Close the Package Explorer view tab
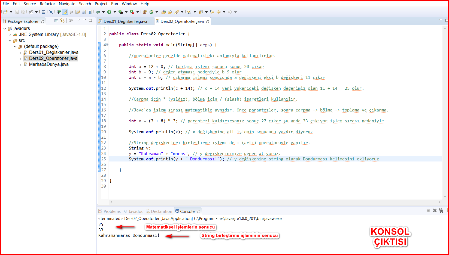 [x=42, y=21]
